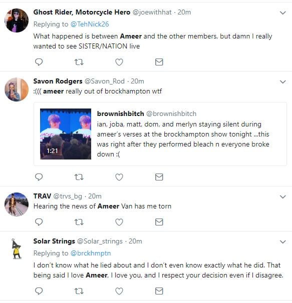The image size is (292, 303).
Task: Message icon under Ghost Rider's tweet
Action: [159, 62]
